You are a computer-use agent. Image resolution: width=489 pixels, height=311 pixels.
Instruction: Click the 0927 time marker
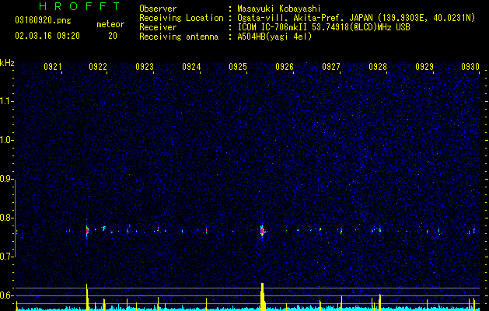331,66
